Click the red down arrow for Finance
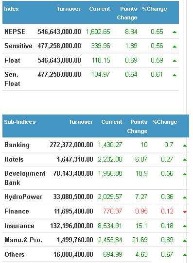193x263 pixels. (x=185, y=212)
